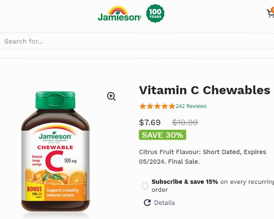274x219 pixels.
Task: Click the crossed-out $10.99 price
Action: pos(185,122)
